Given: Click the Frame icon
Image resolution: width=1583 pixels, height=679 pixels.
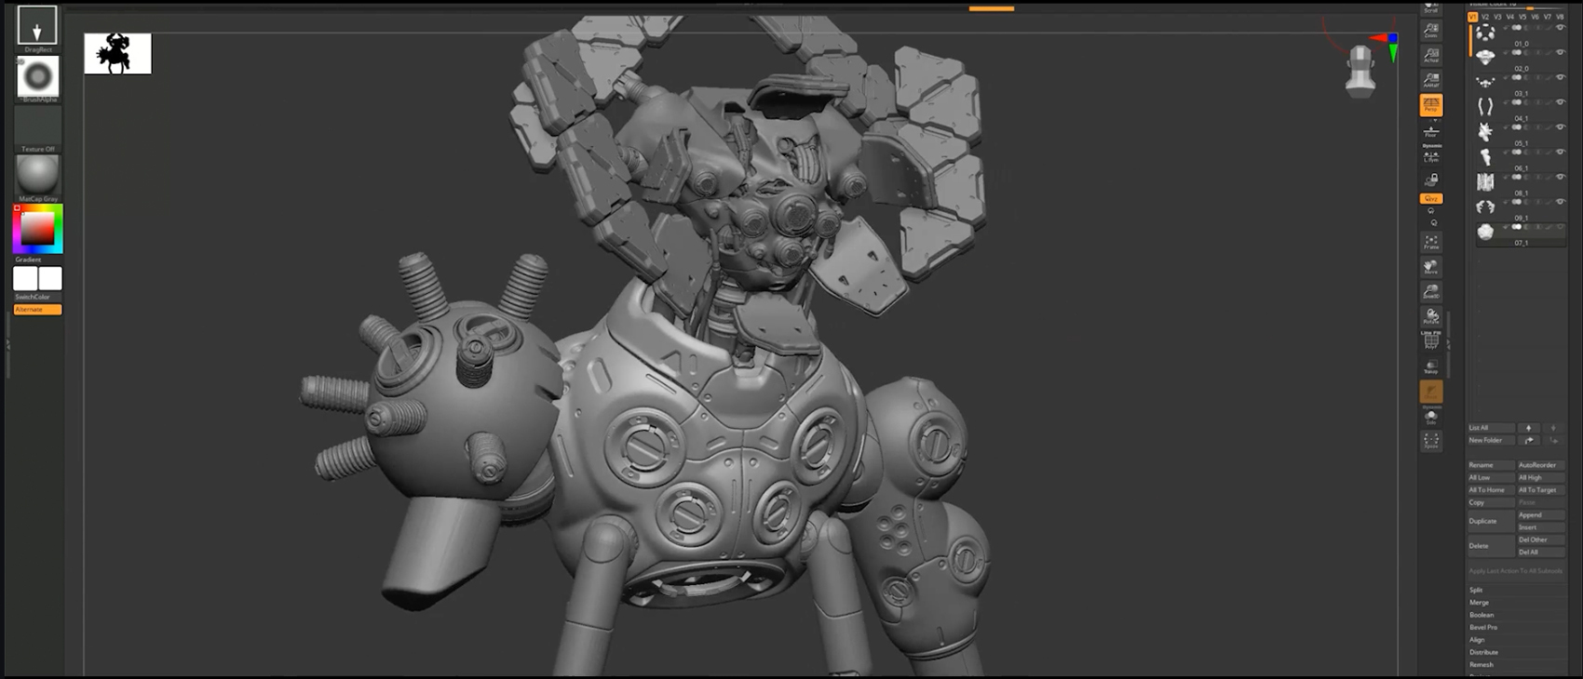Looking at the screenshot, I should (1431, 242).
